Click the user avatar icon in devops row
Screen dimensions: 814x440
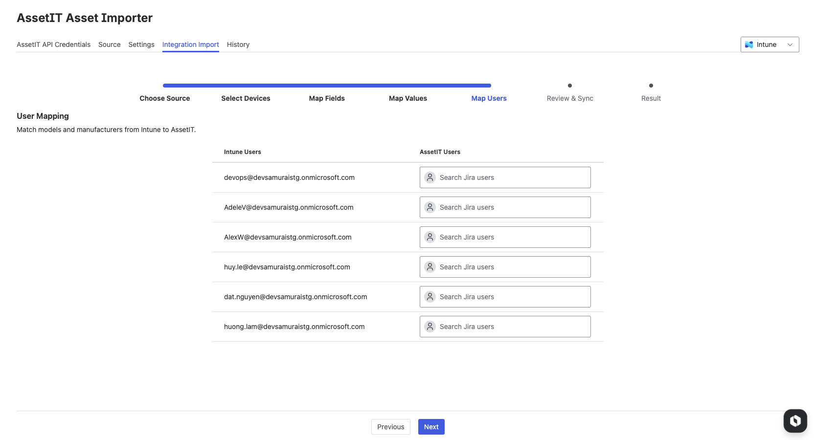tap(430, 177)
